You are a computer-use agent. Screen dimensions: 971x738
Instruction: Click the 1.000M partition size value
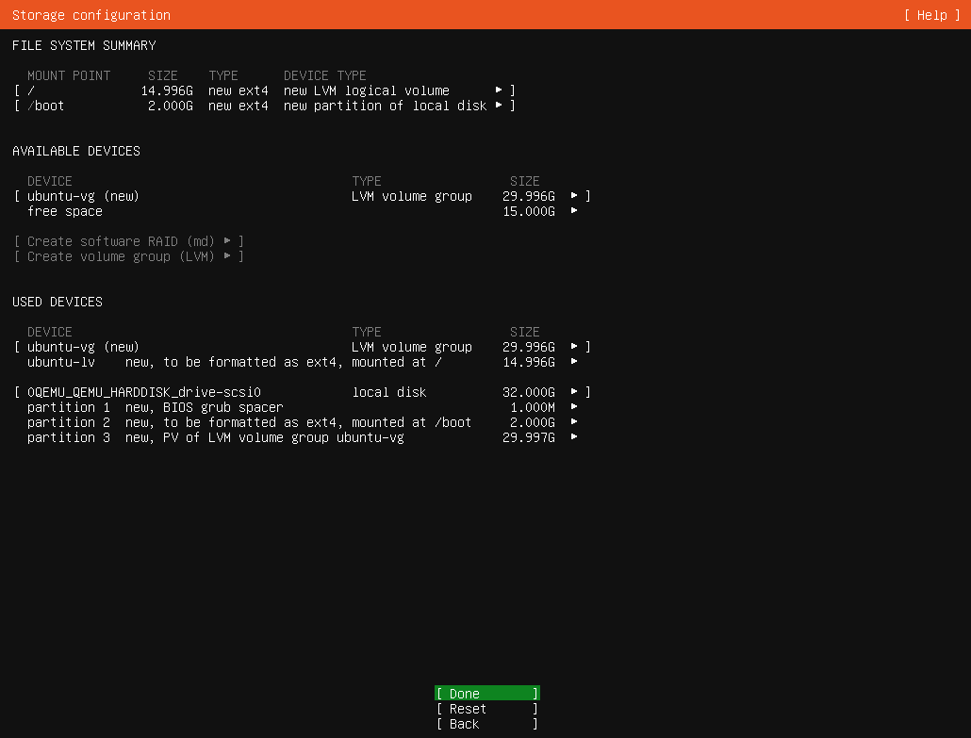pos(533,407)
